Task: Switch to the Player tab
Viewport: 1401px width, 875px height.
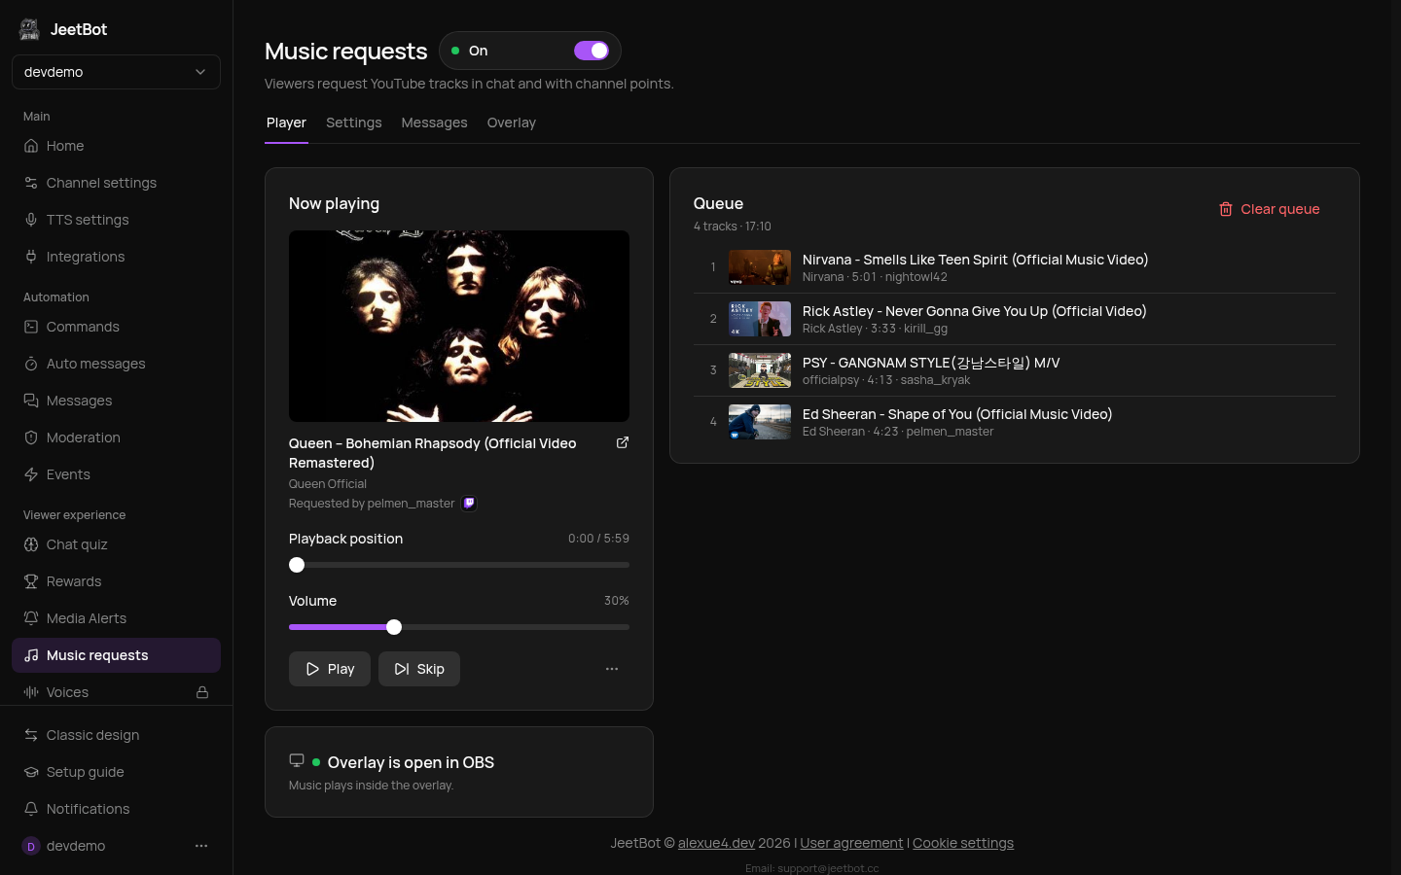Action: pyautogui.click(x=286, y=122)
